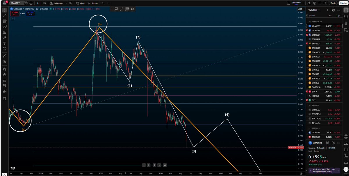Screen dimensions: 349x176
Task: Select the SOLUSDT watchlist row
Action: coord(324,39)
